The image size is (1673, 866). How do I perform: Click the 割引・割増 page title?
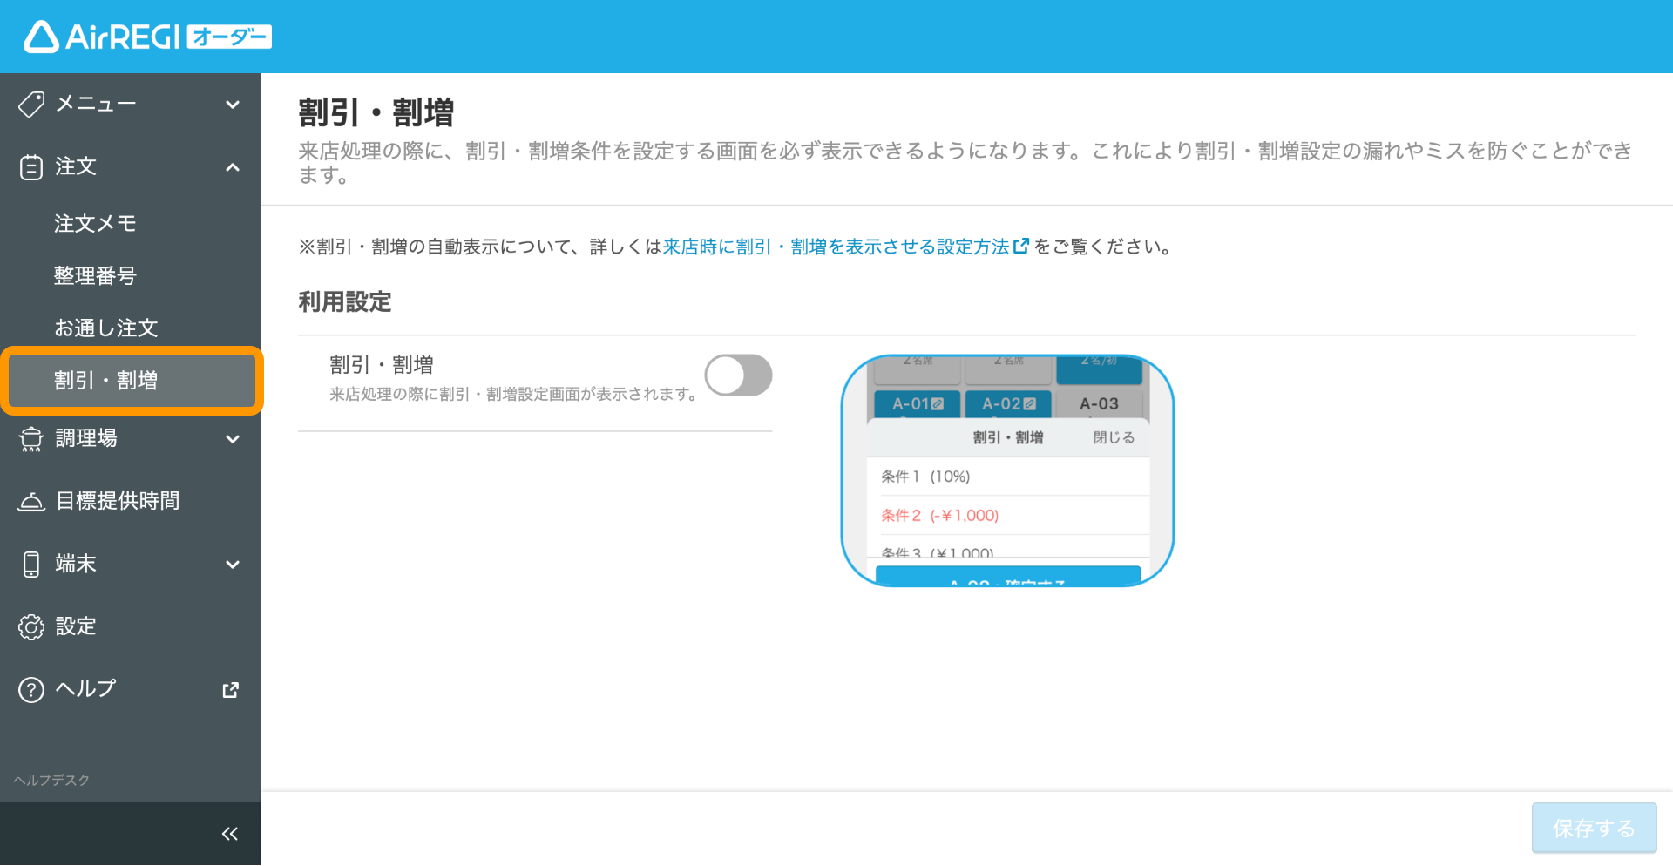(x=376, y=113)
